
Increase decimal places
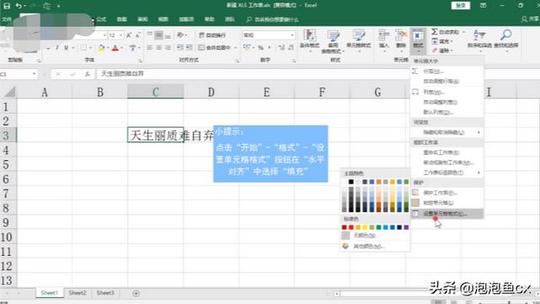tap(281, 47)
